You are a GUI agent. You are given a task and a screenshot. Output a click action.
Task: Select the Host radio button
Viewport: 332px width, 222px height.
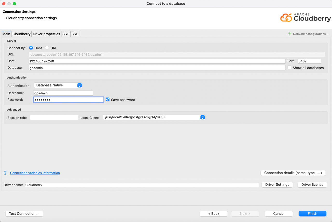click(31, 48)
